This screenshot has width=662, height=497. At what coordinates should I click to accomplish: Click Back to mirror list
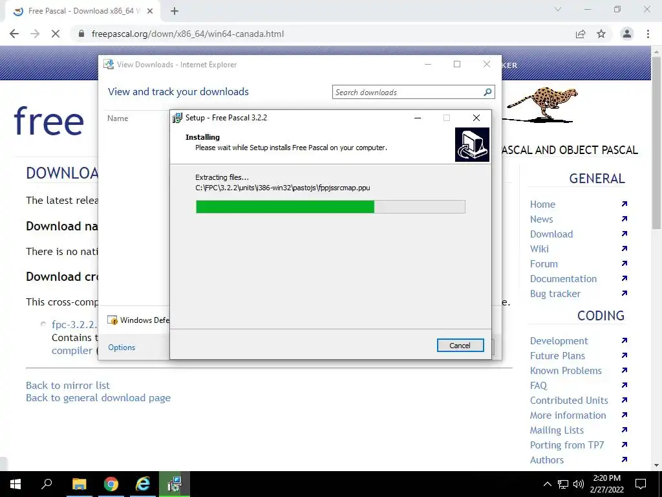pyautogui.click(x=67, y=386)
